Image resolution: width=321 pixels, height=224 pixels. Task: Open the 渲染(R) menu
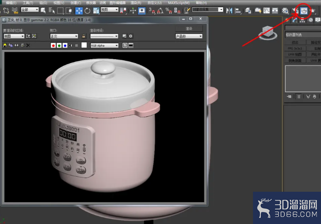click(136, 3)
